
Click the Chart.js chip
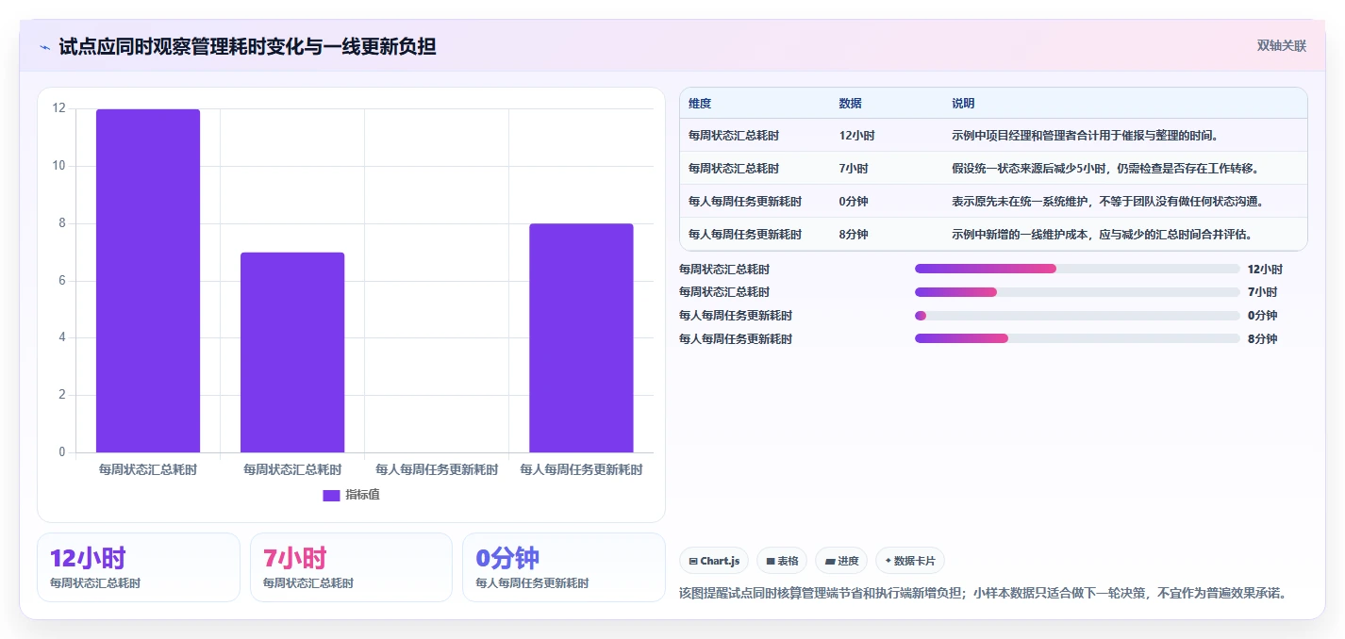pyautogui.click(x=714, y=561)
